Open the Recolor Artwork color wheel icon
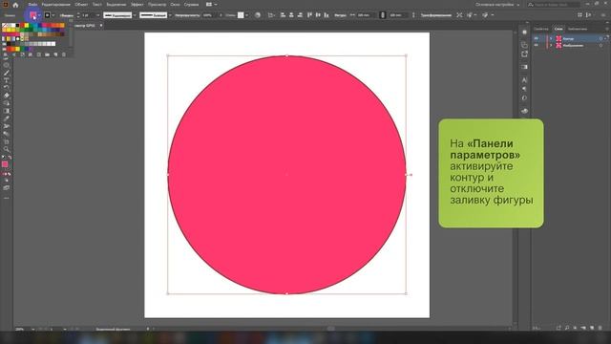Screen dimensions: 611x344 coord(258,15)
